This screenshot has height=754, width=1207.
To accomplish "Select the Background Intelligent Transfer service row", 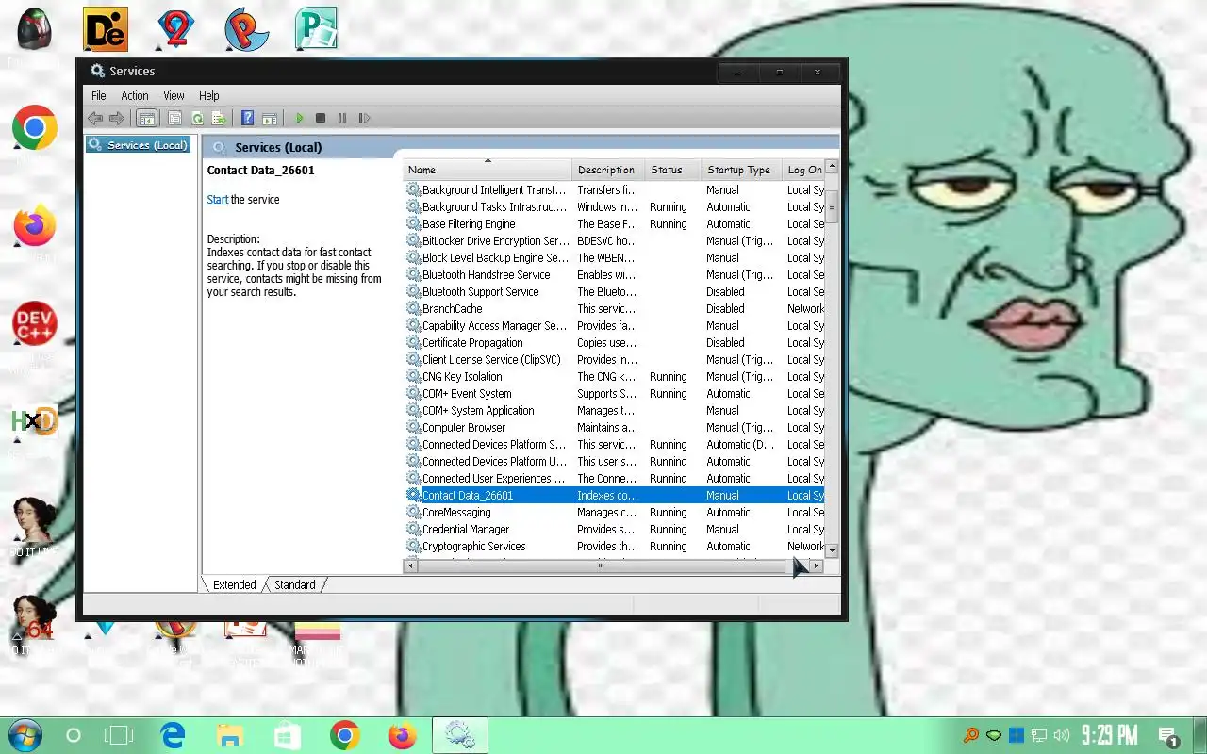I will 615,190.
